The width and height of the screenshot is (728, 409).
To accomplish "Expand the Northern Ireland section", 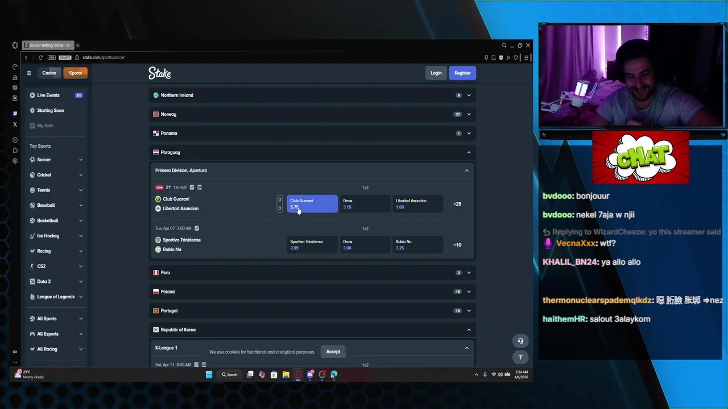I will pyautogui.click(x=312, y=95).
